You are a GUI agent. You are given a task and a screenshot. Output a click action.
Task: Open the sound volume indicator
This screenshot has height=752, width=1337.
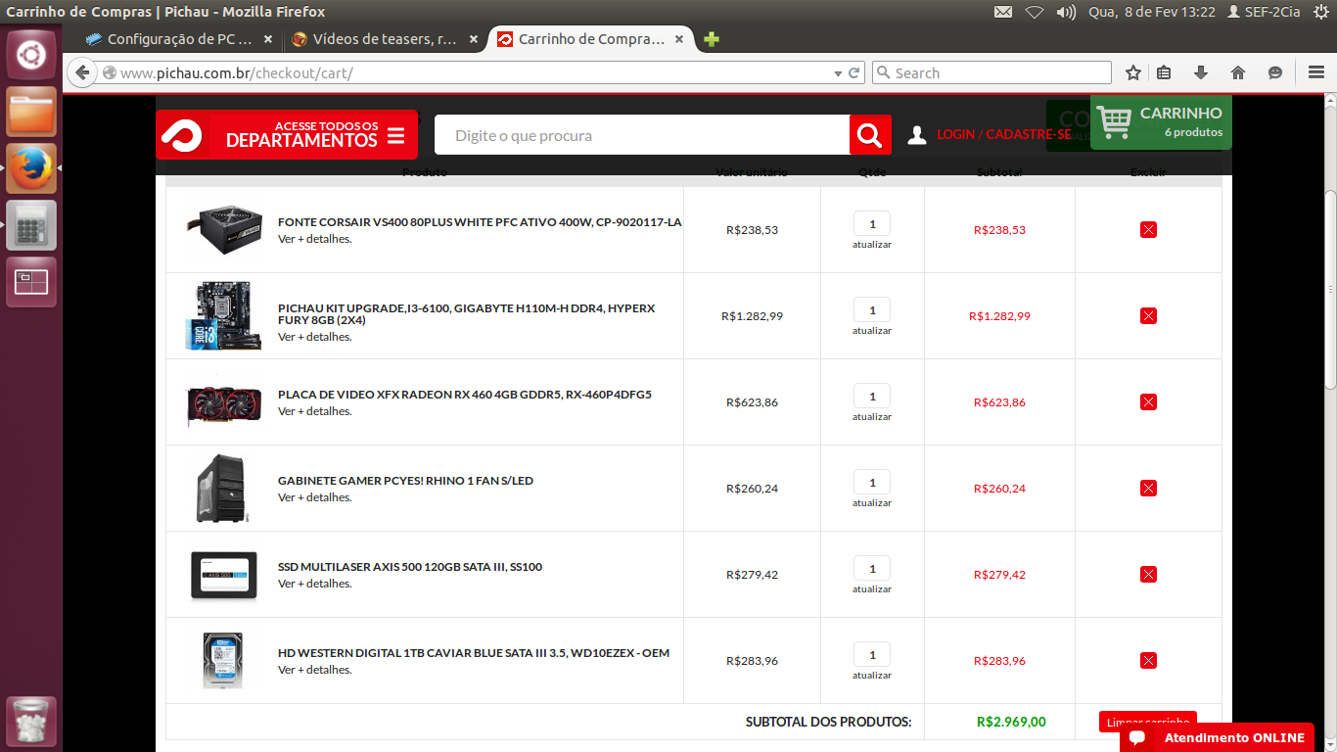1066,12
